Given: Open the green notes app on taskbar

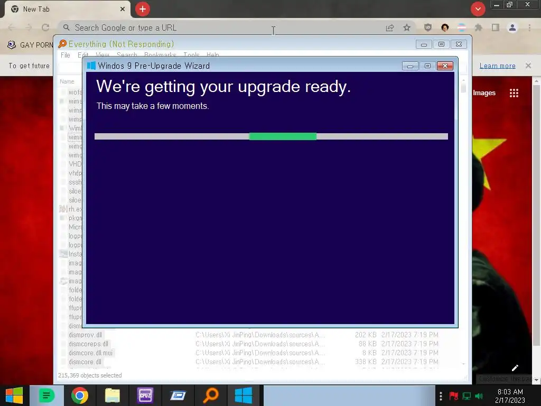Looking at the screenshot, I should [46, 395].
